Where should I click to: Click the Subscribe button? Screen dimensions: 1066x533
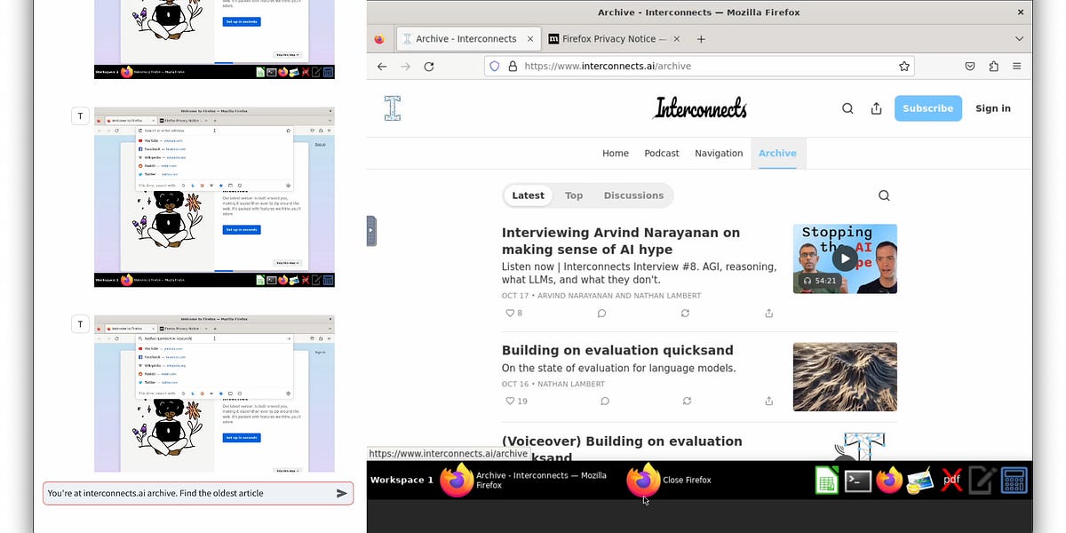click(928, 108)
